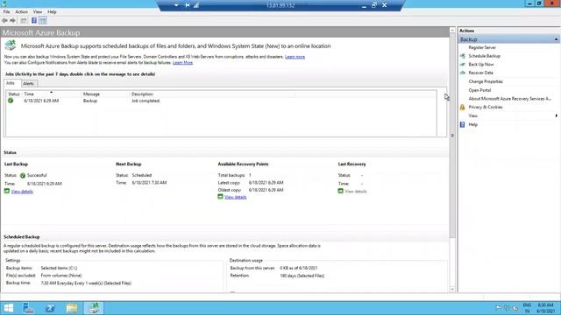Open the Windows Start button
This screenshot has height=315, width=561.
click(9, 308)
